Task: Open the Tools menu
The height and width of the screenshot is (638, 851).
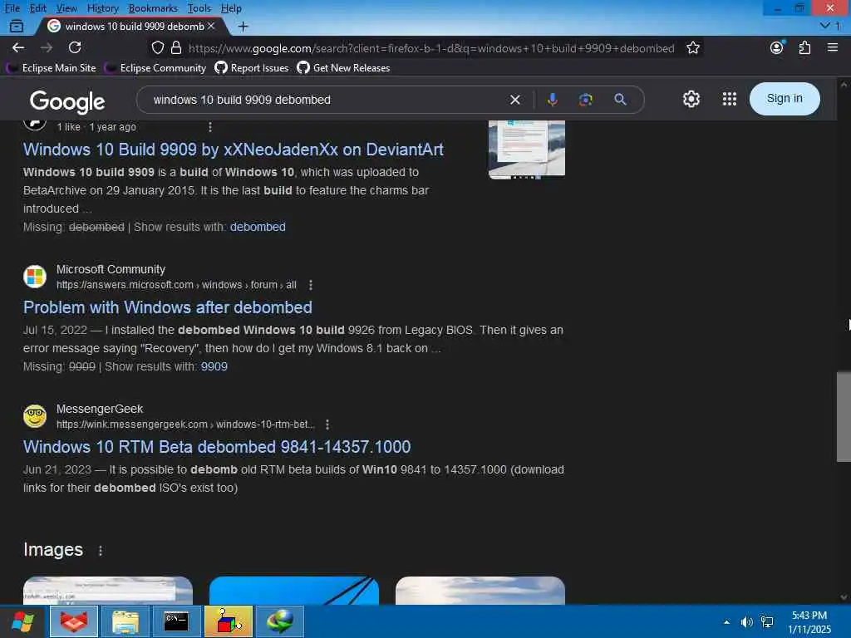Action: tap(199, 8)
